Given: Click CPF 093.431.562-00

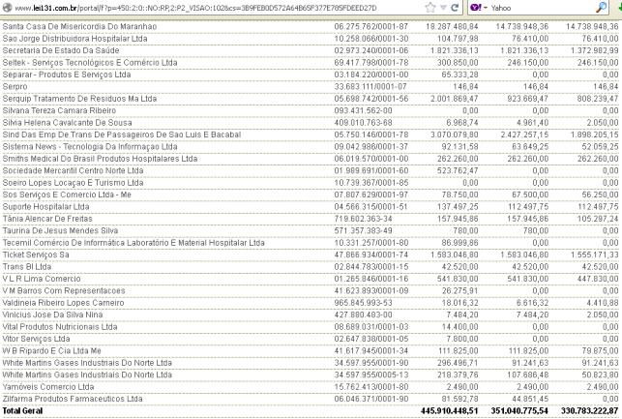Looking at the screenshot, I should click(363, 110).
